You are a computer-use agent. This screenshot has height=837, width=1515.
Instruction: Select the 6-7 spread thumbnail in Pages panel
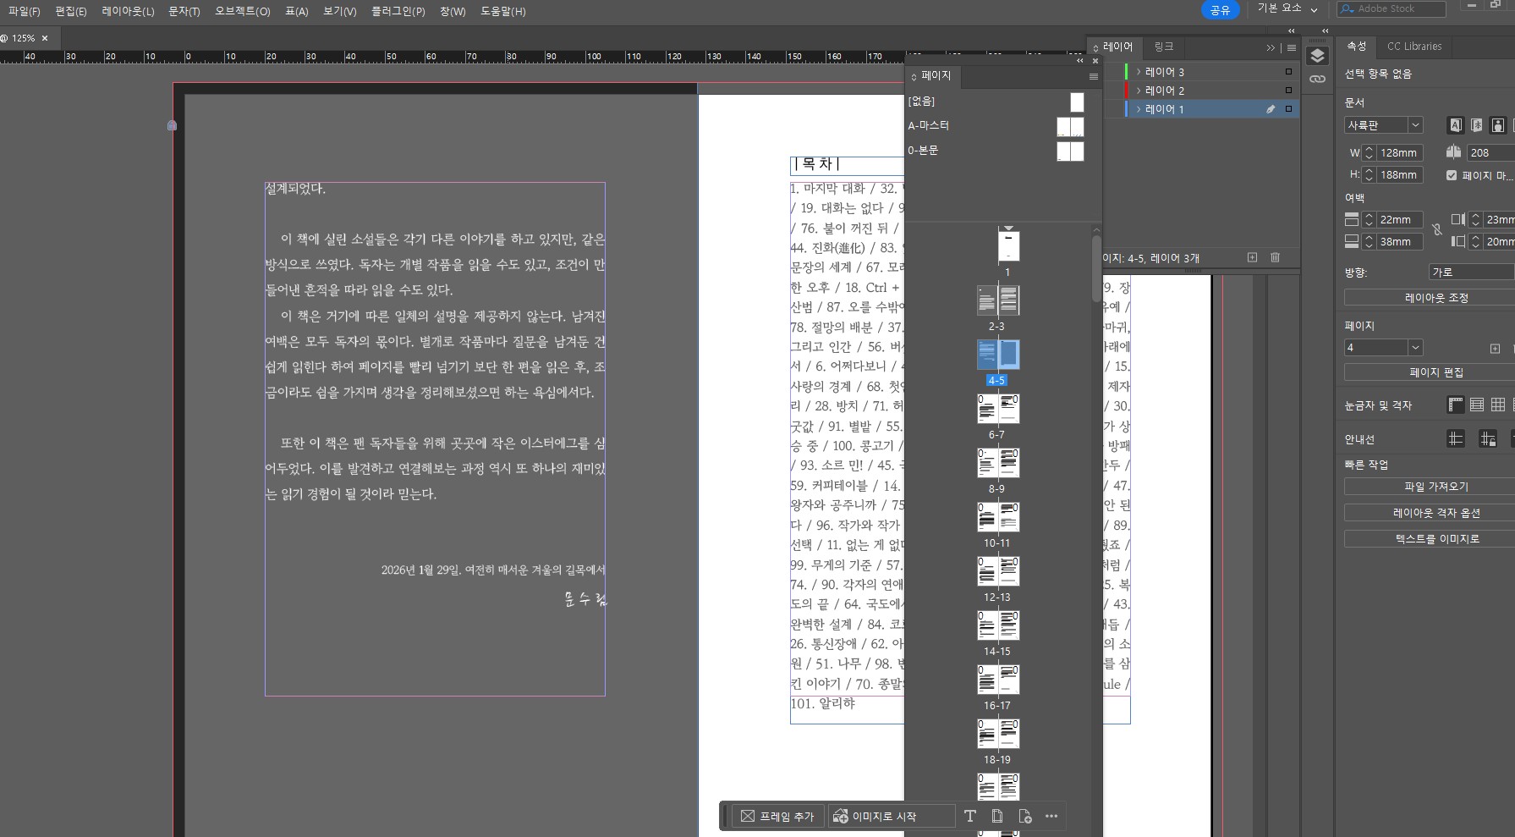point(997,409)
